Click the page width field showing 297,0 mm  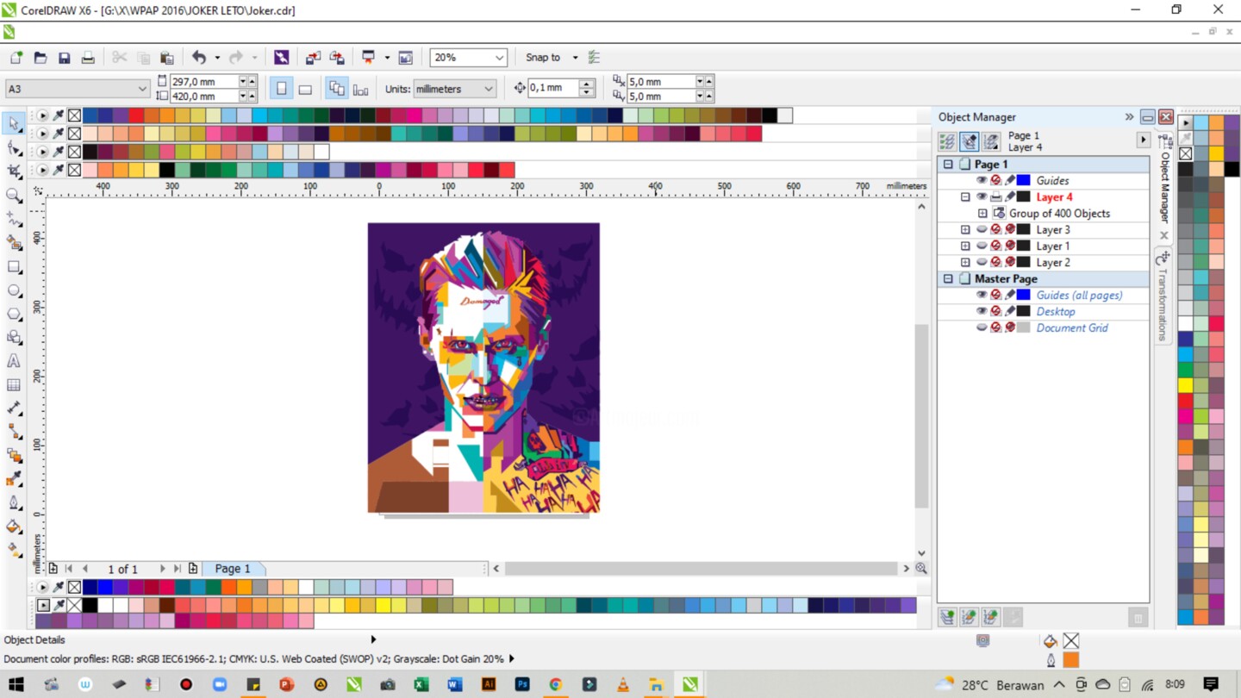[x=203, y=81]
